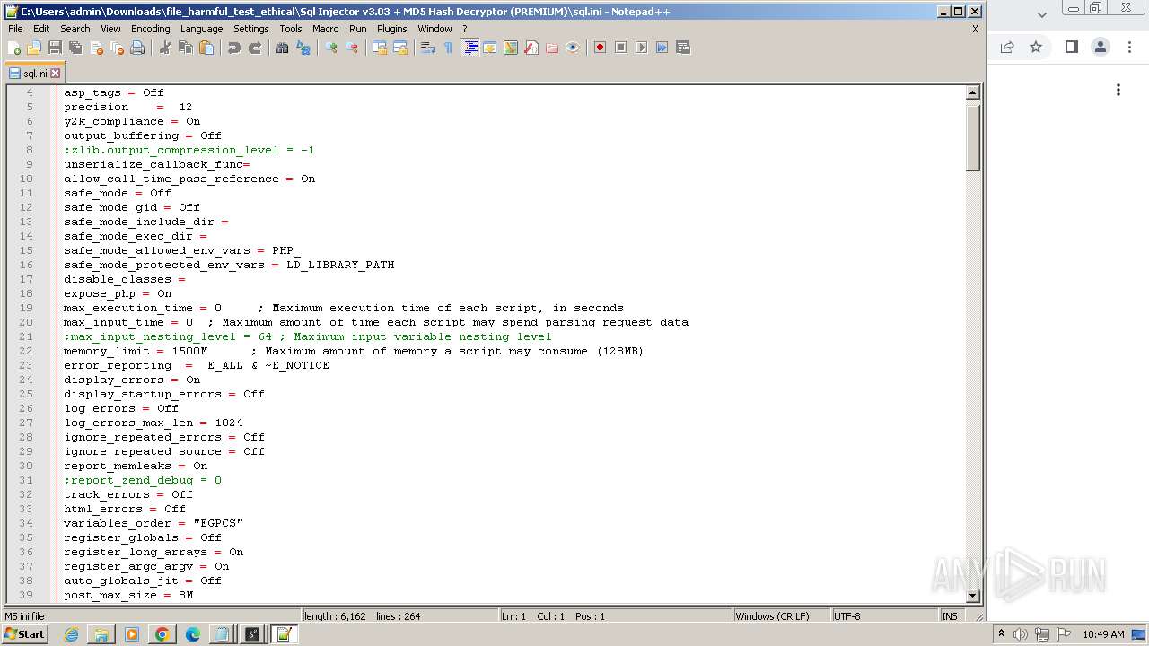Open the Replace toolbar icon

click(x=303, y=48)
